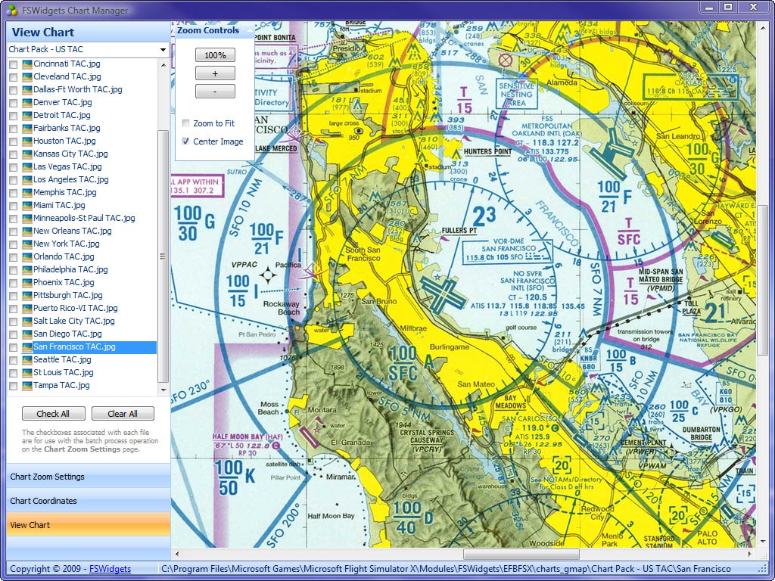The width and height of the screenshot is (775, 581).
Task: Click the file icon next to New York TAC.jpg
Action: [27, 244]
